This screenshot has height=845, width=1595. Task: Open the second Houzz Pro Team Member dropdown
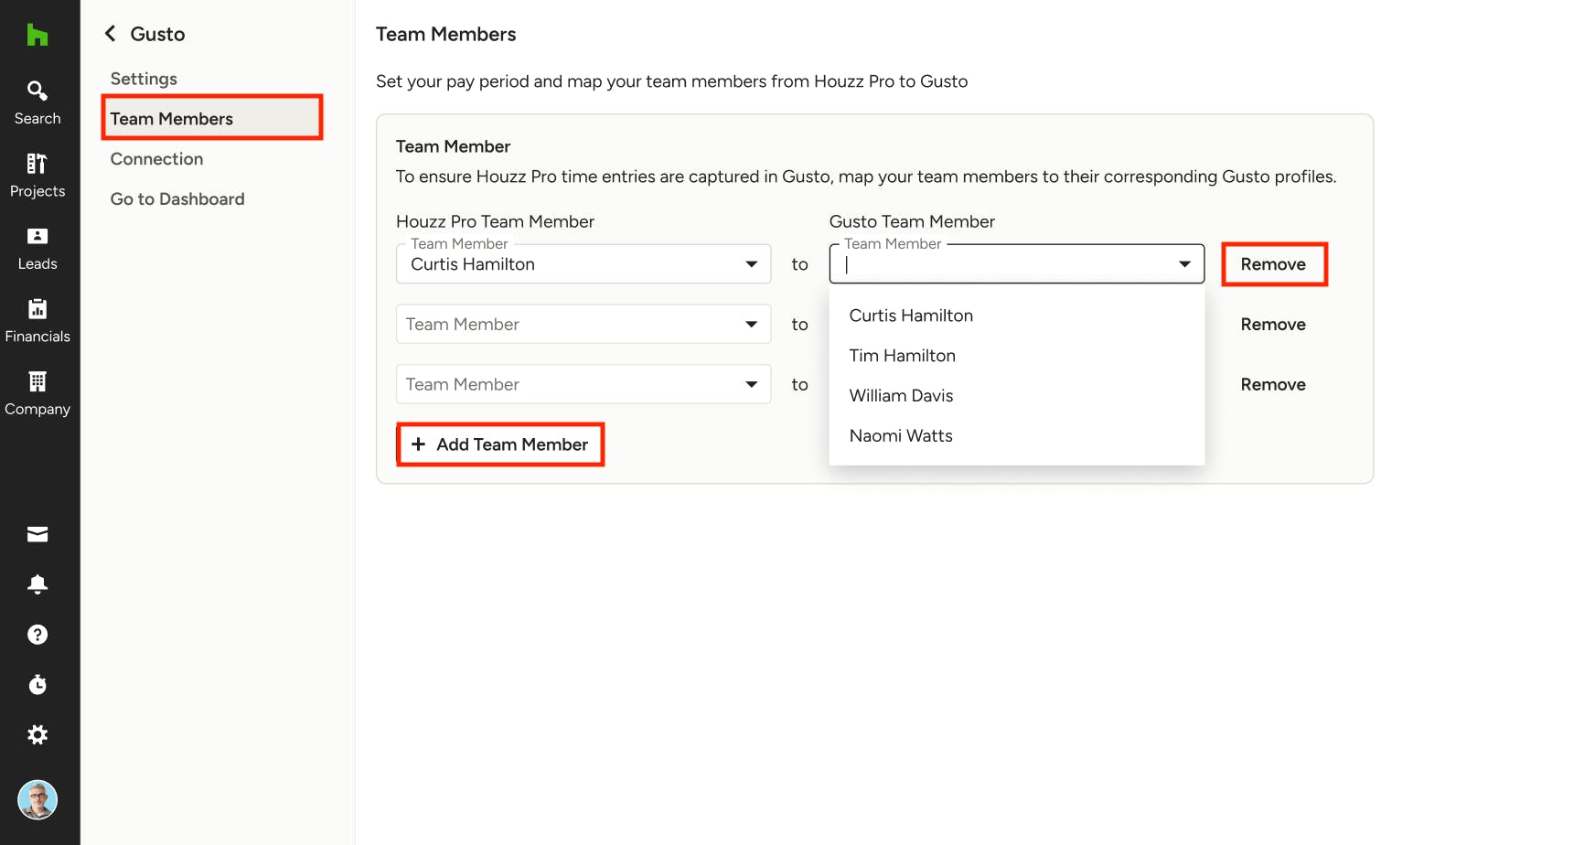coord(583,325)
